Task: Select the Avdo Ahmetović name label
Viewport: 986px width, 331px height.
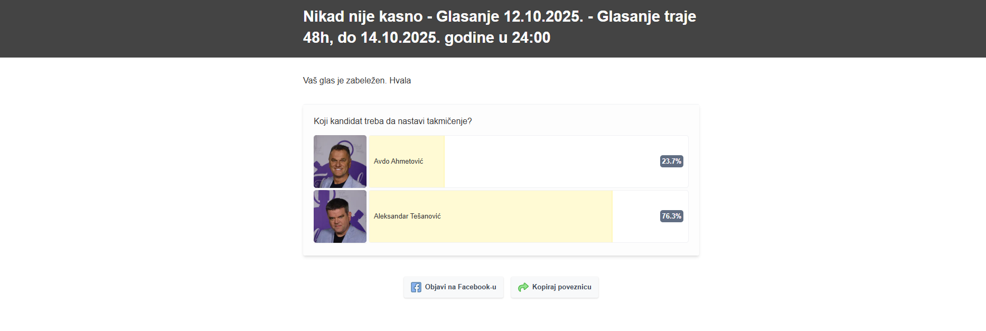Action: [398, 162]
